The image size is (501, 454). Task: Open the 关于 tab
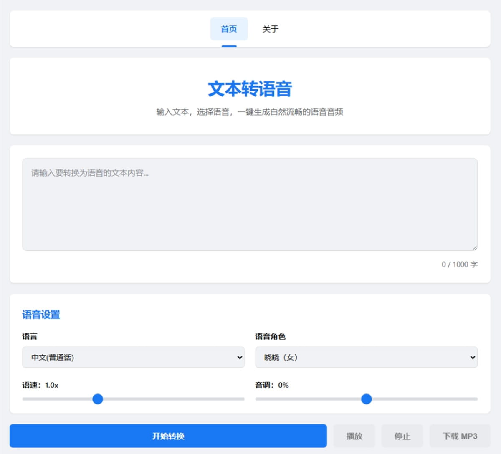pos(271,28)
